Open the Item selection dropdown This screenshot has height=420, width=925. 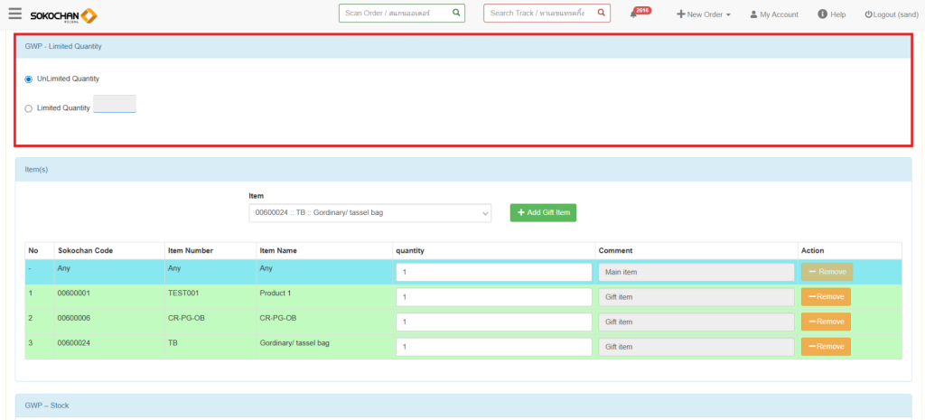tap(369, 213)
